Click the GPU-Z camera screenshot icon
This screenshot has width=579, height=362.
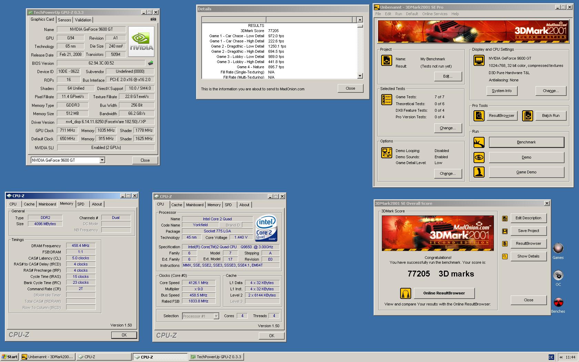[153, 19]
